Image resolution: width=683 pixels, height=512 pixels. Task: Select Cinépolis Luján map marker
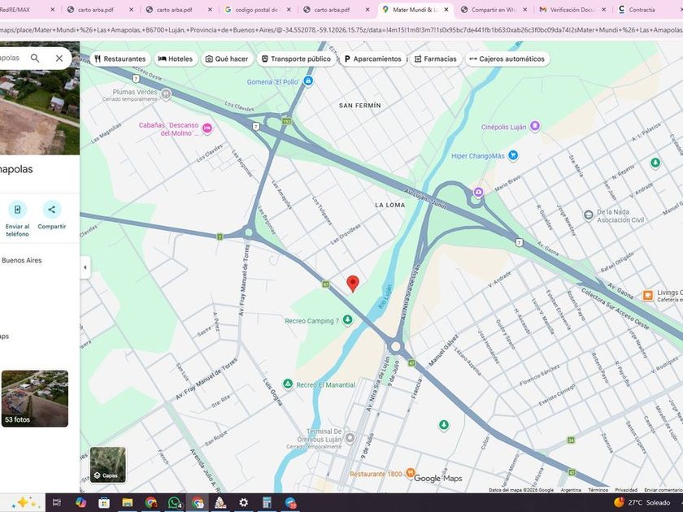coord(534,126)
